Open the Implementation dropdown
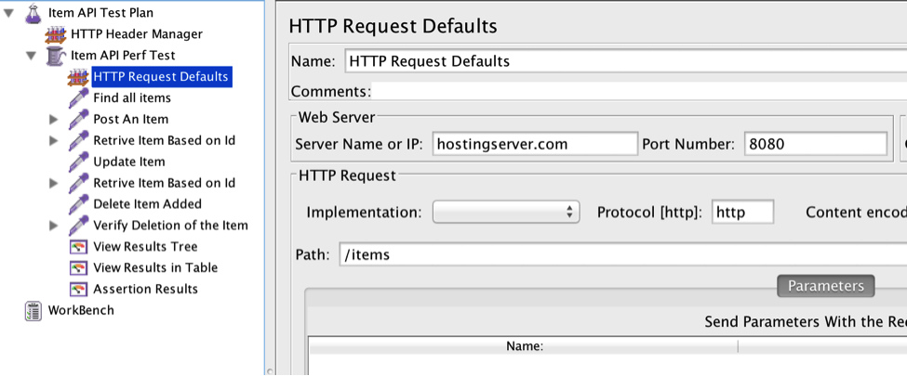This screenshot has height=376, width=907. coord(506,213)
